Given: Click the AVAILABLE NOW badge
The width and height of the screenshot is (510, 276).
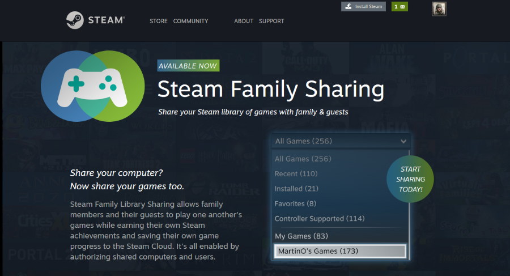Looking at the screenshot, I should click(x=188, y=66).
